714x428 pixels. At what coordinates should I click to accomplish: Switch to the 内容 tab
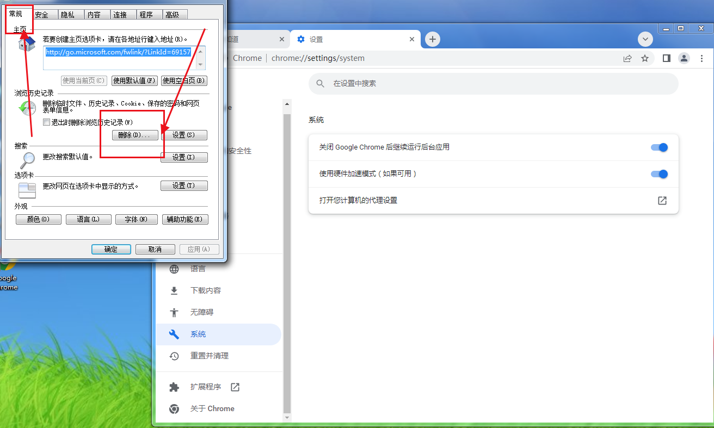94,15
